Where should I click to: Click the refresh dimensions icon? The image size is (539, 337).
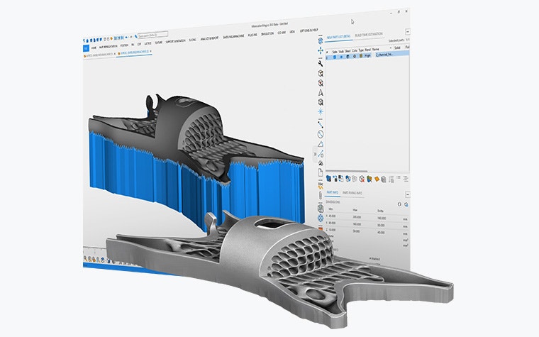pos(399,204)
